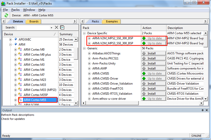Click packs list scroll right arrow
This screenshot has height=140, width=211.
point(201,103)
